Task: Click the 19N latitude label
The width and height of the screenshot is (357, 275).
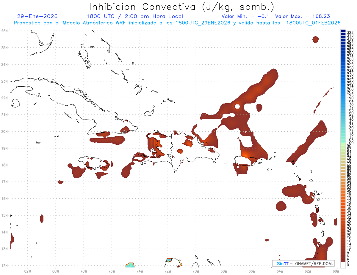Action: pyautogui.click(x=4, y=148)
